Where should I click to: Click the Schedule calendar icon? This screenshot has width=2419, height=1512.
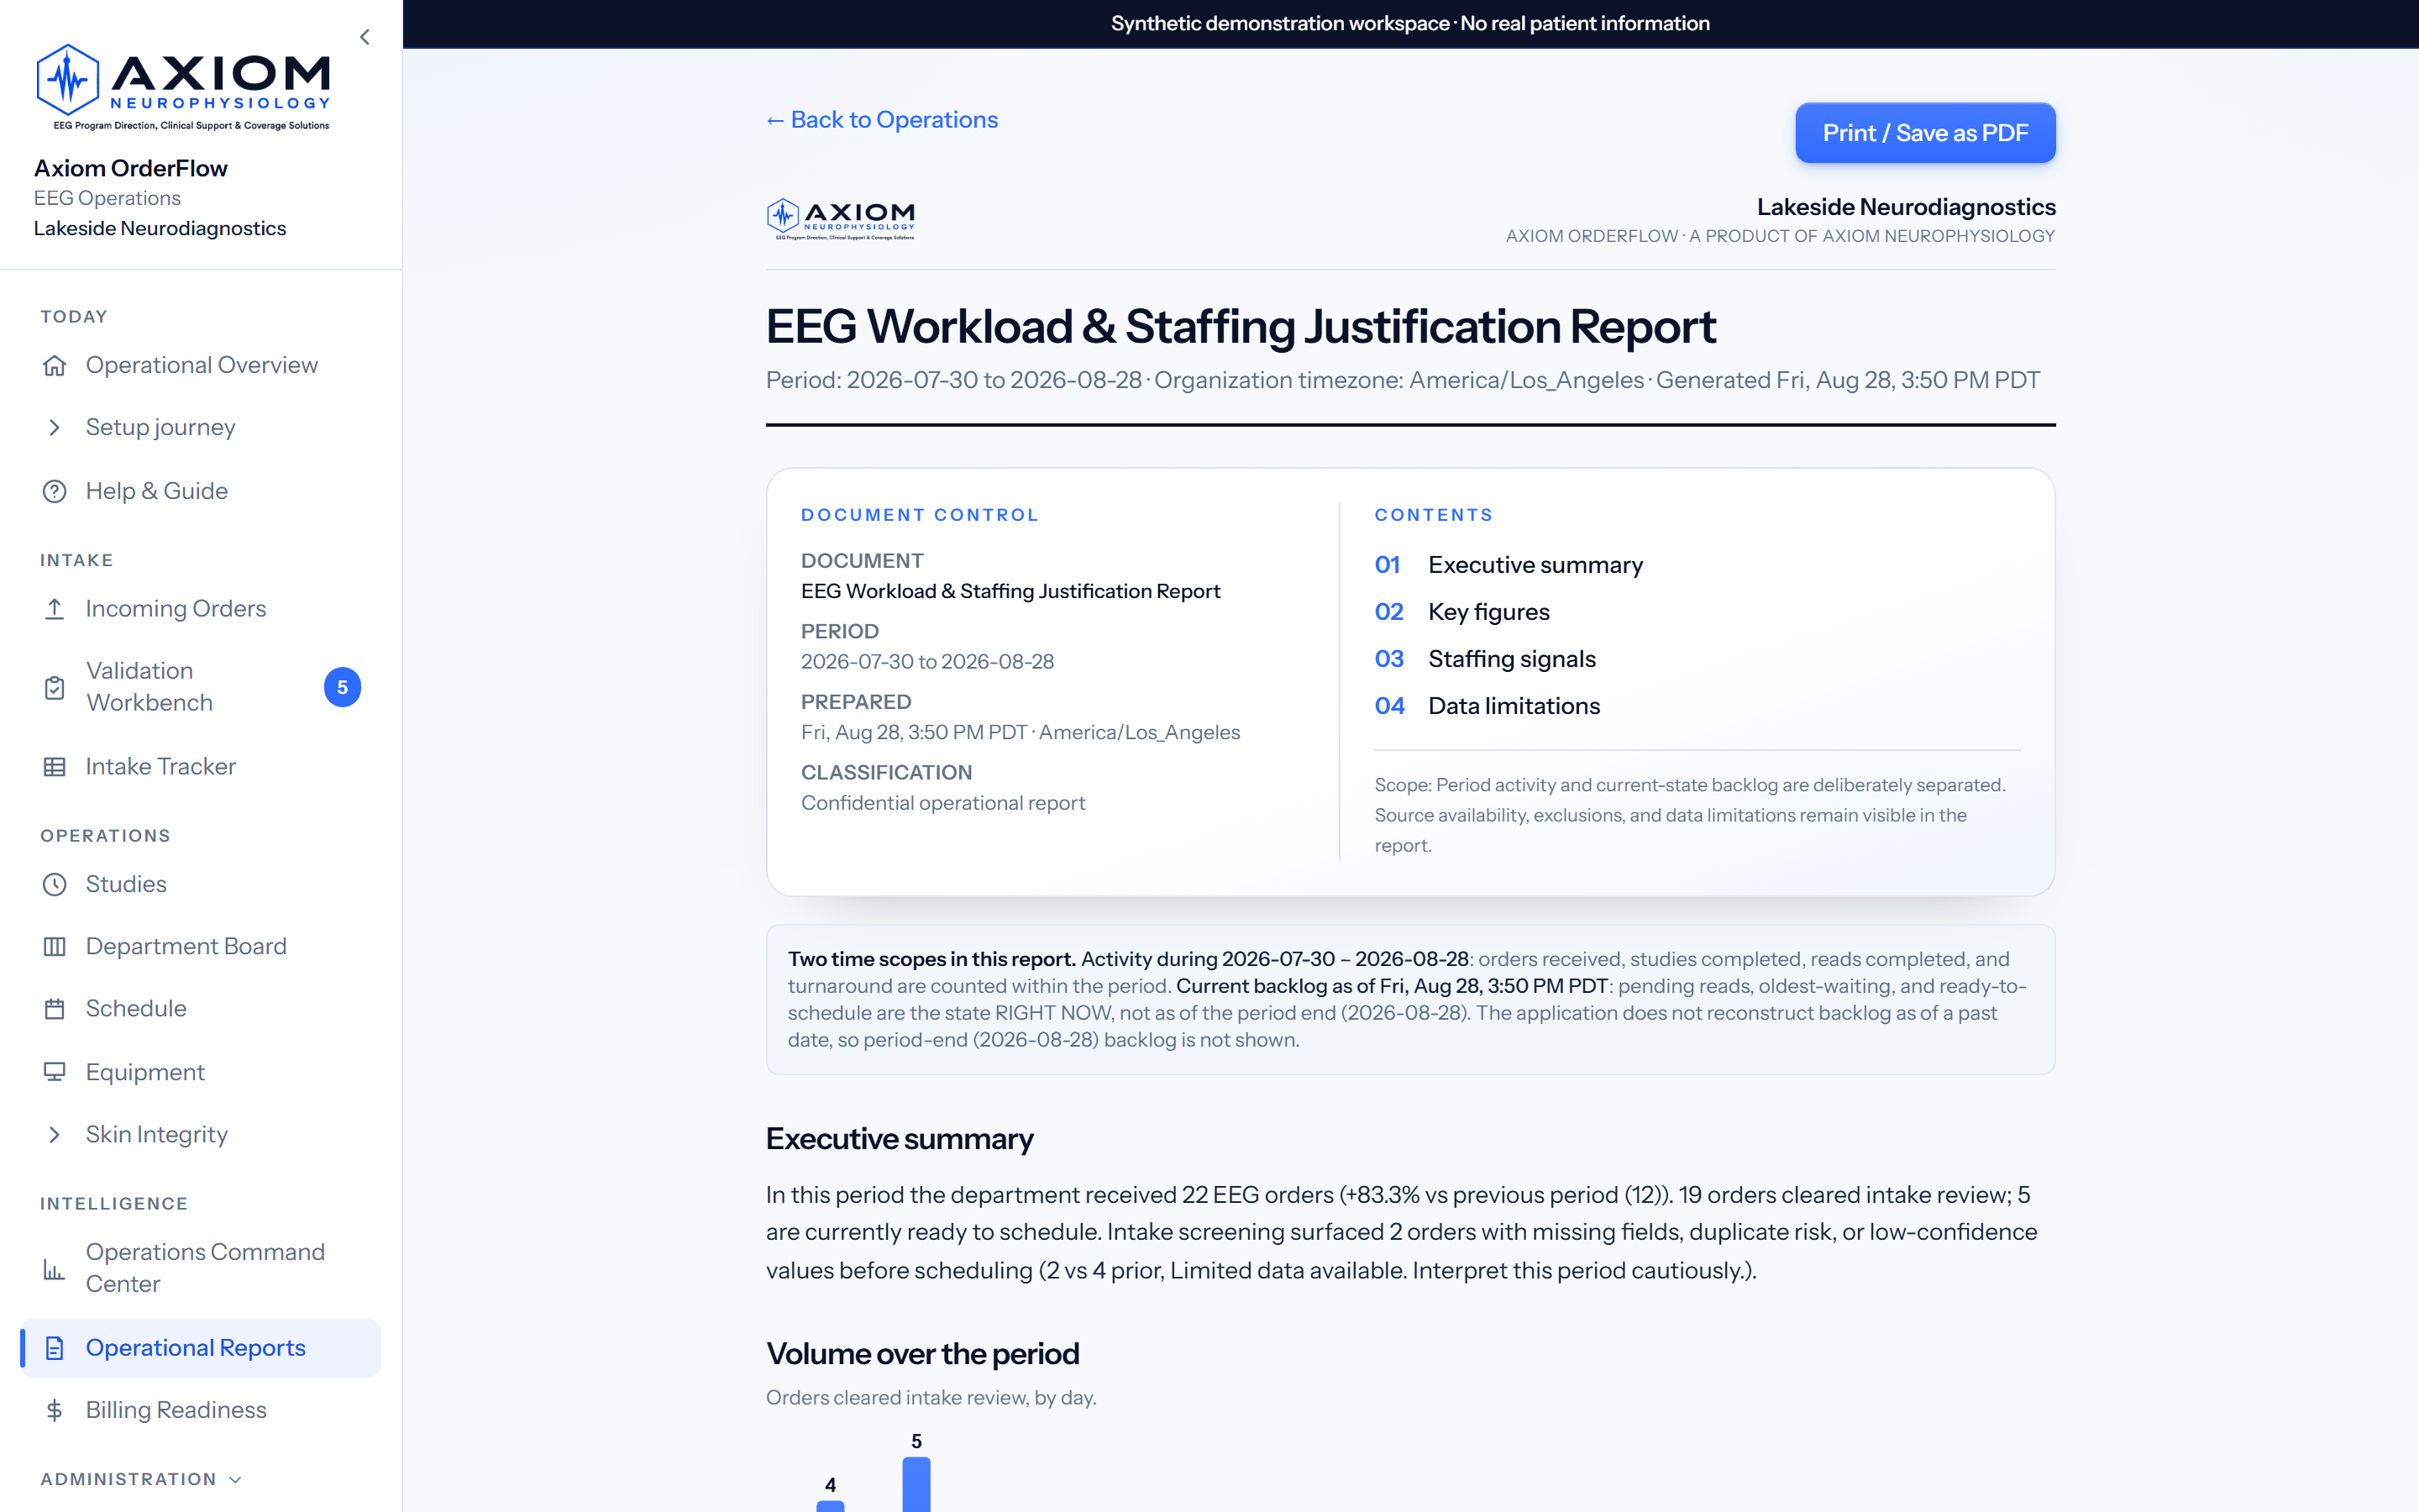tap(55, 1009)
